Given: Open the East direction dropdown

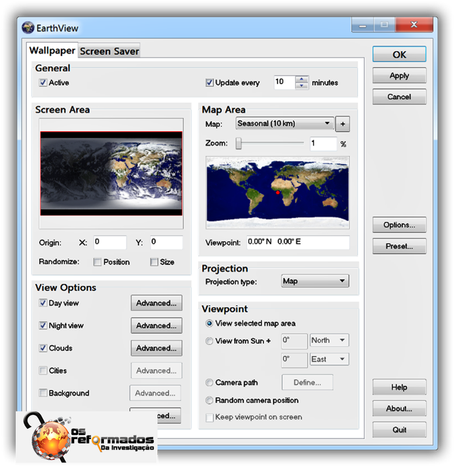Looking at the screenshot, I should [x=329, y=360].
